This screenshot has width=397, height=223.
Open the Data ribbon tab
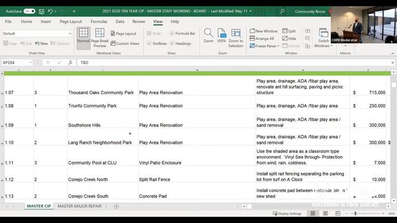[x=120, y=22]
